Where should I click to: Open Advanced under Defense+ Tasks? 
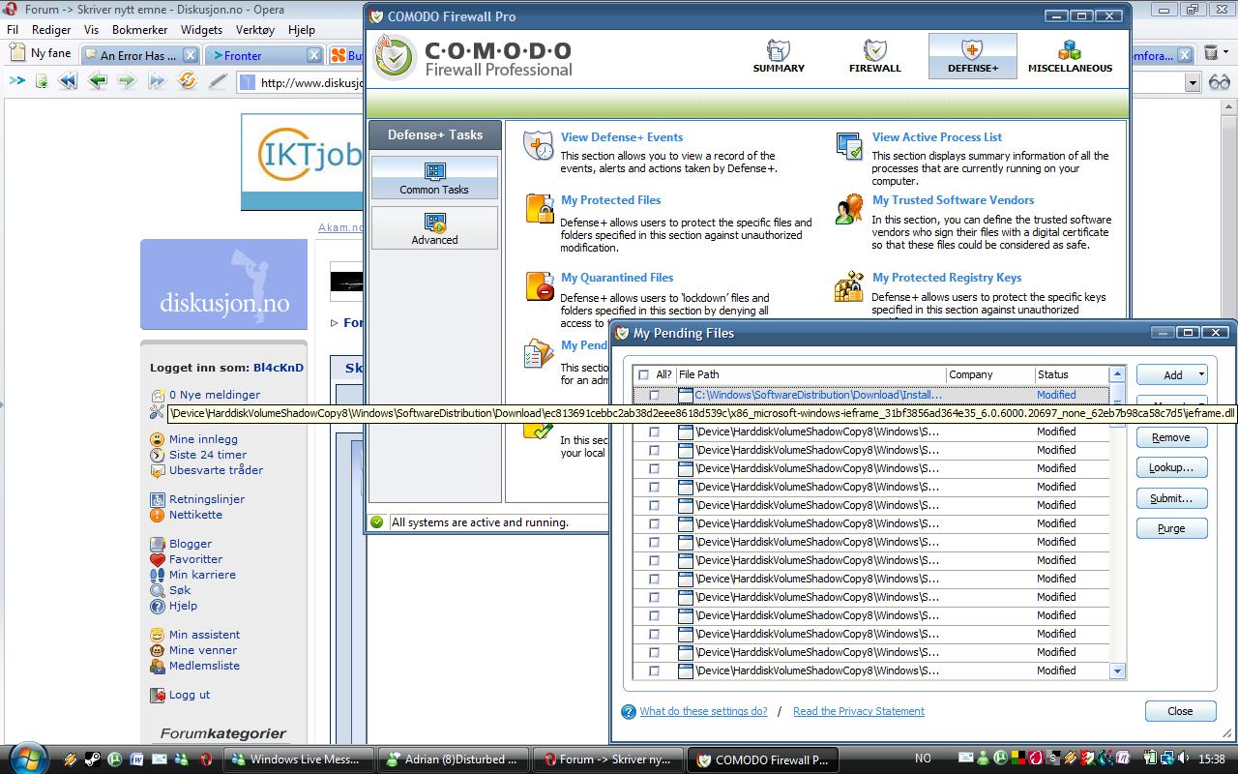[434, 228]
